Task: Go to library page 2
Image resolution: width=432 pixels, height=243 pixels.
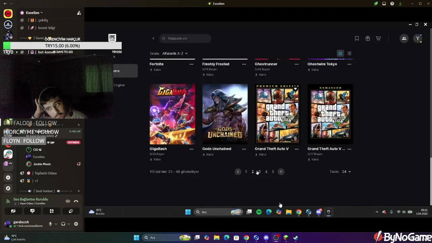Action: (252, 172)
